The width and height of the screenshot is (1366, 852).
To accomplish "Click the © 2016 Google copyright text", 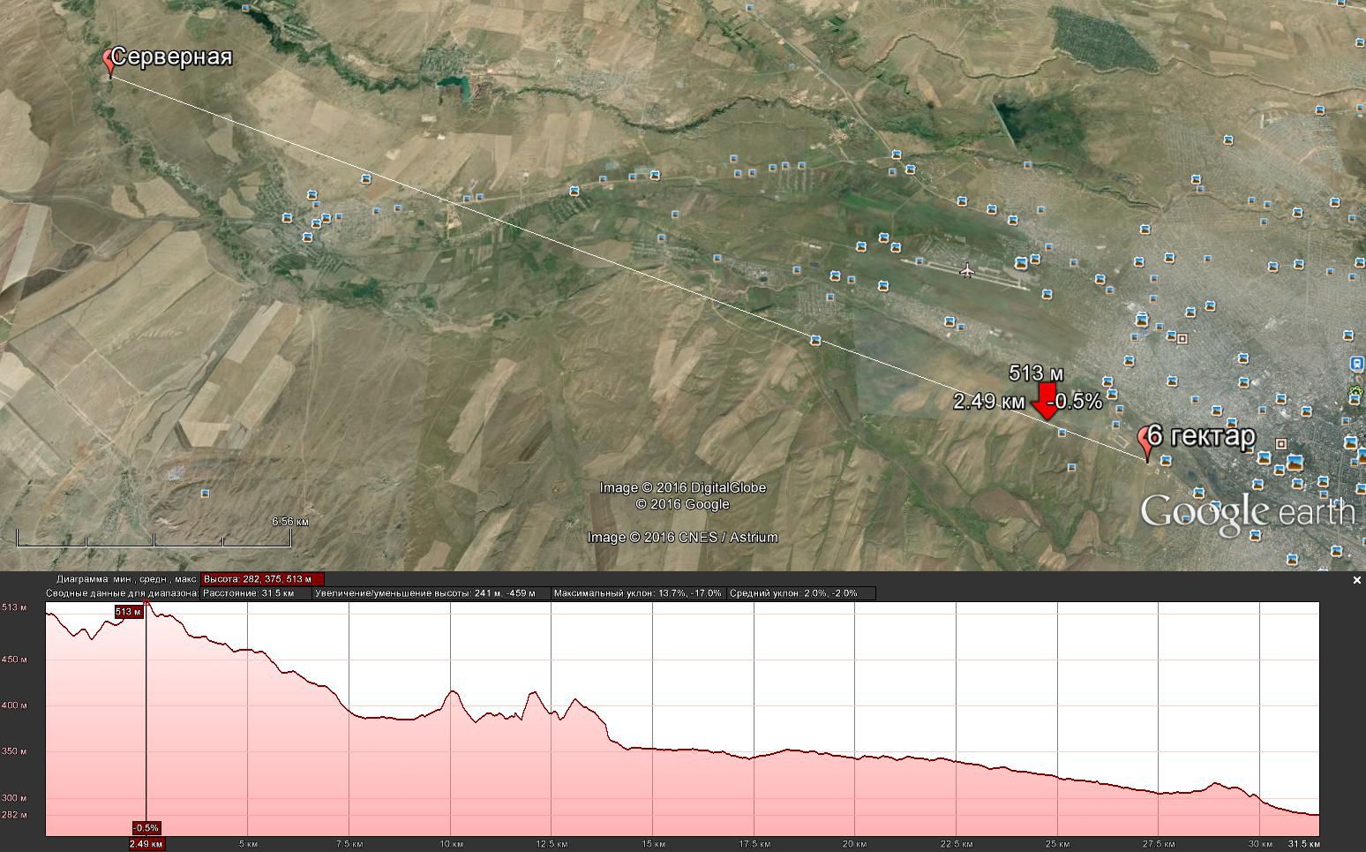I will pos(683,504).
